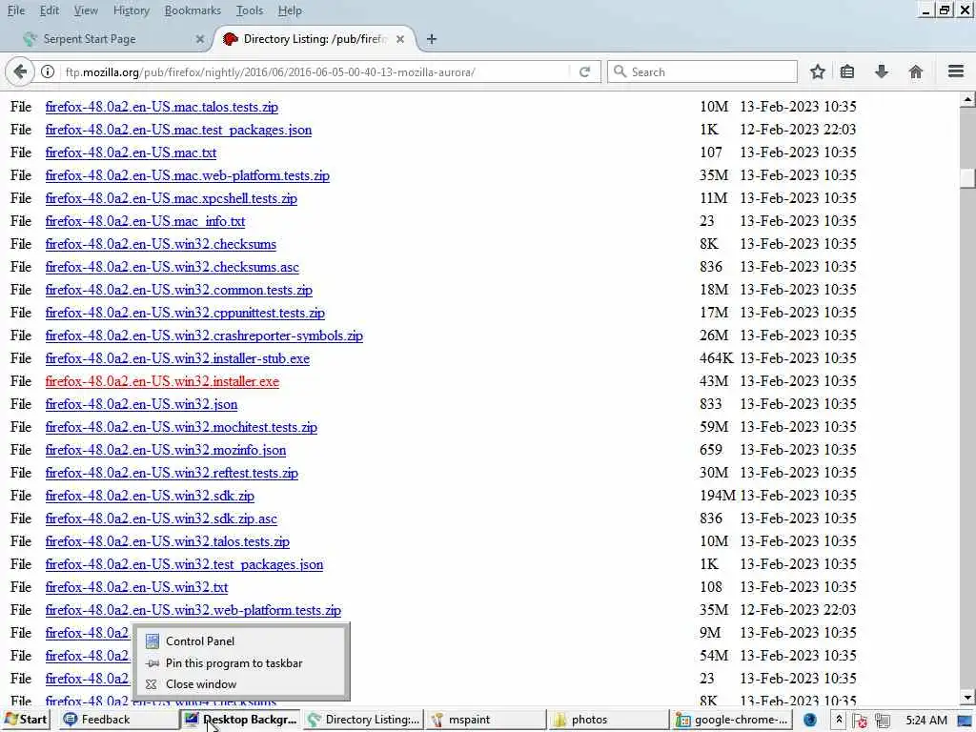976x732 pixels.
Task: Open the mac.test_packages.json link
Action: point(178,130)
